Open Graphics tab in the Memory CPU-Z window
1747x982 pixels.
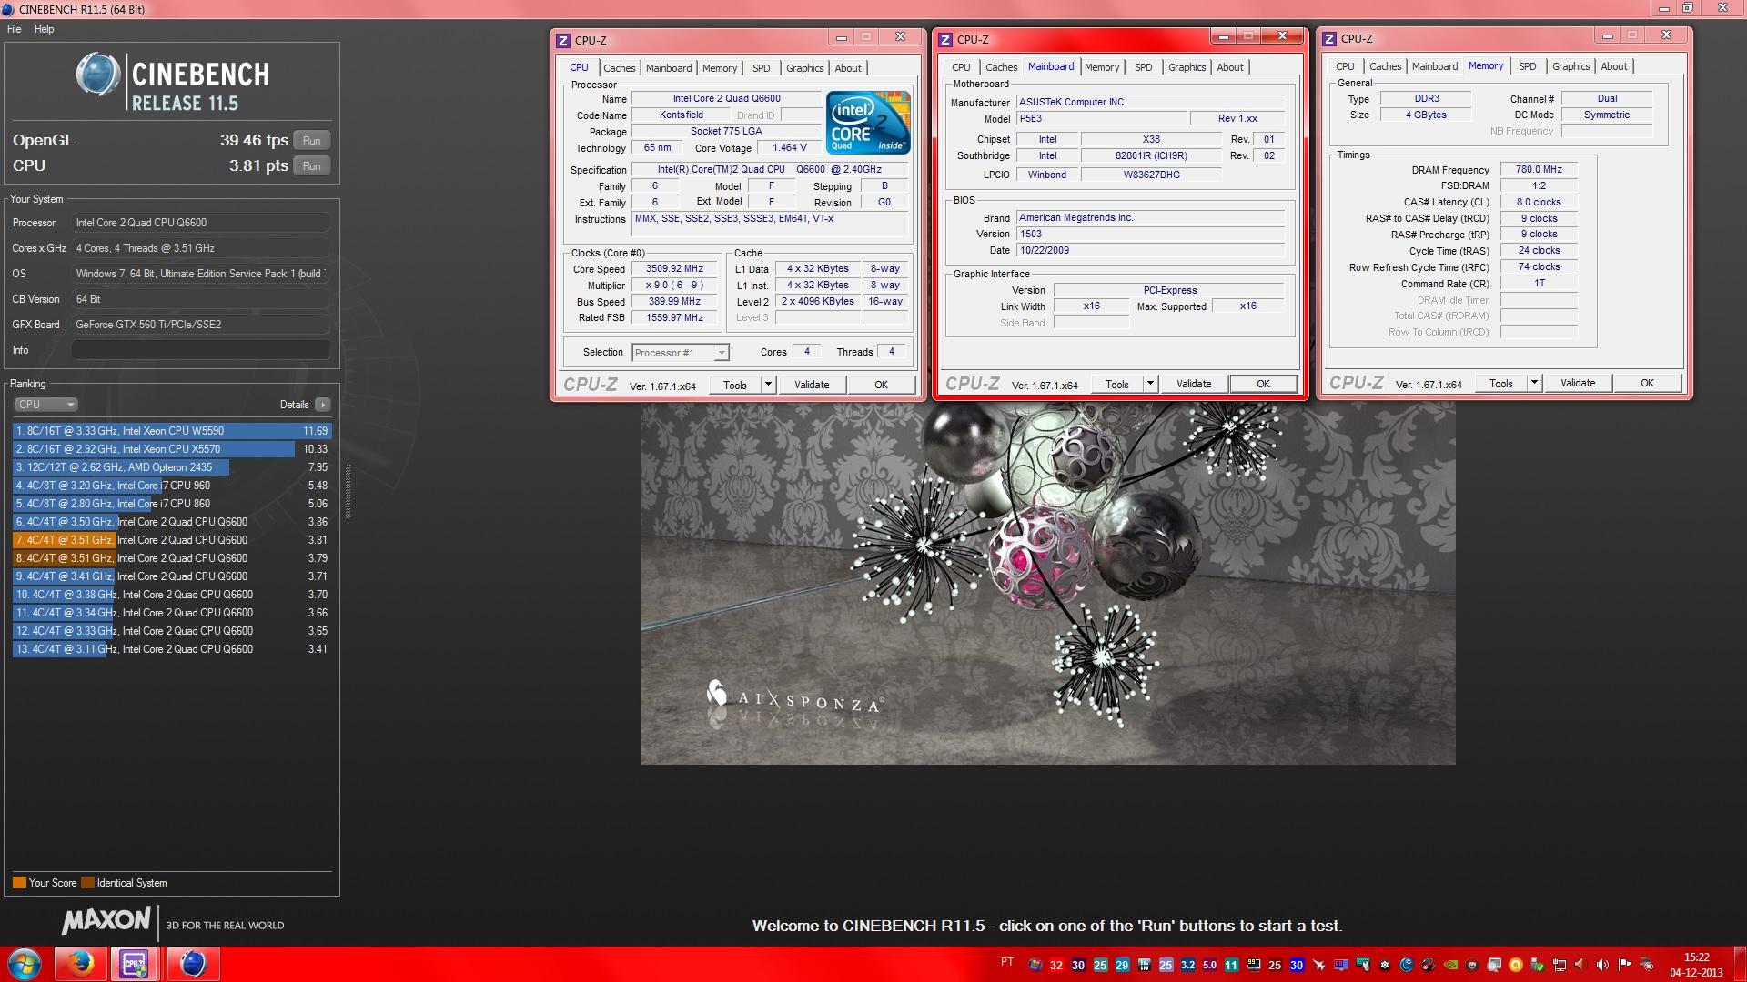(1571, 66)
